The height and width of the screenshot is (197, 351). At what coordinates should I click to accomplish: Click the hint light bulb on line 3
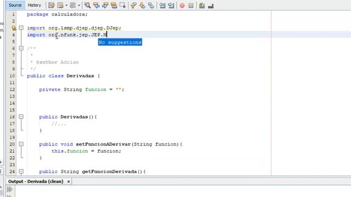[14, 28]
